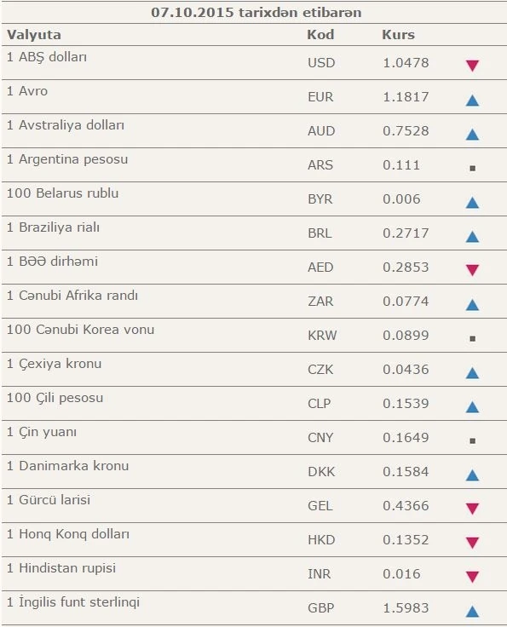Click the unchanged square marker for KRW
Image resolution: width=507 pixels, height=627 pixels.
pos(472,339)
